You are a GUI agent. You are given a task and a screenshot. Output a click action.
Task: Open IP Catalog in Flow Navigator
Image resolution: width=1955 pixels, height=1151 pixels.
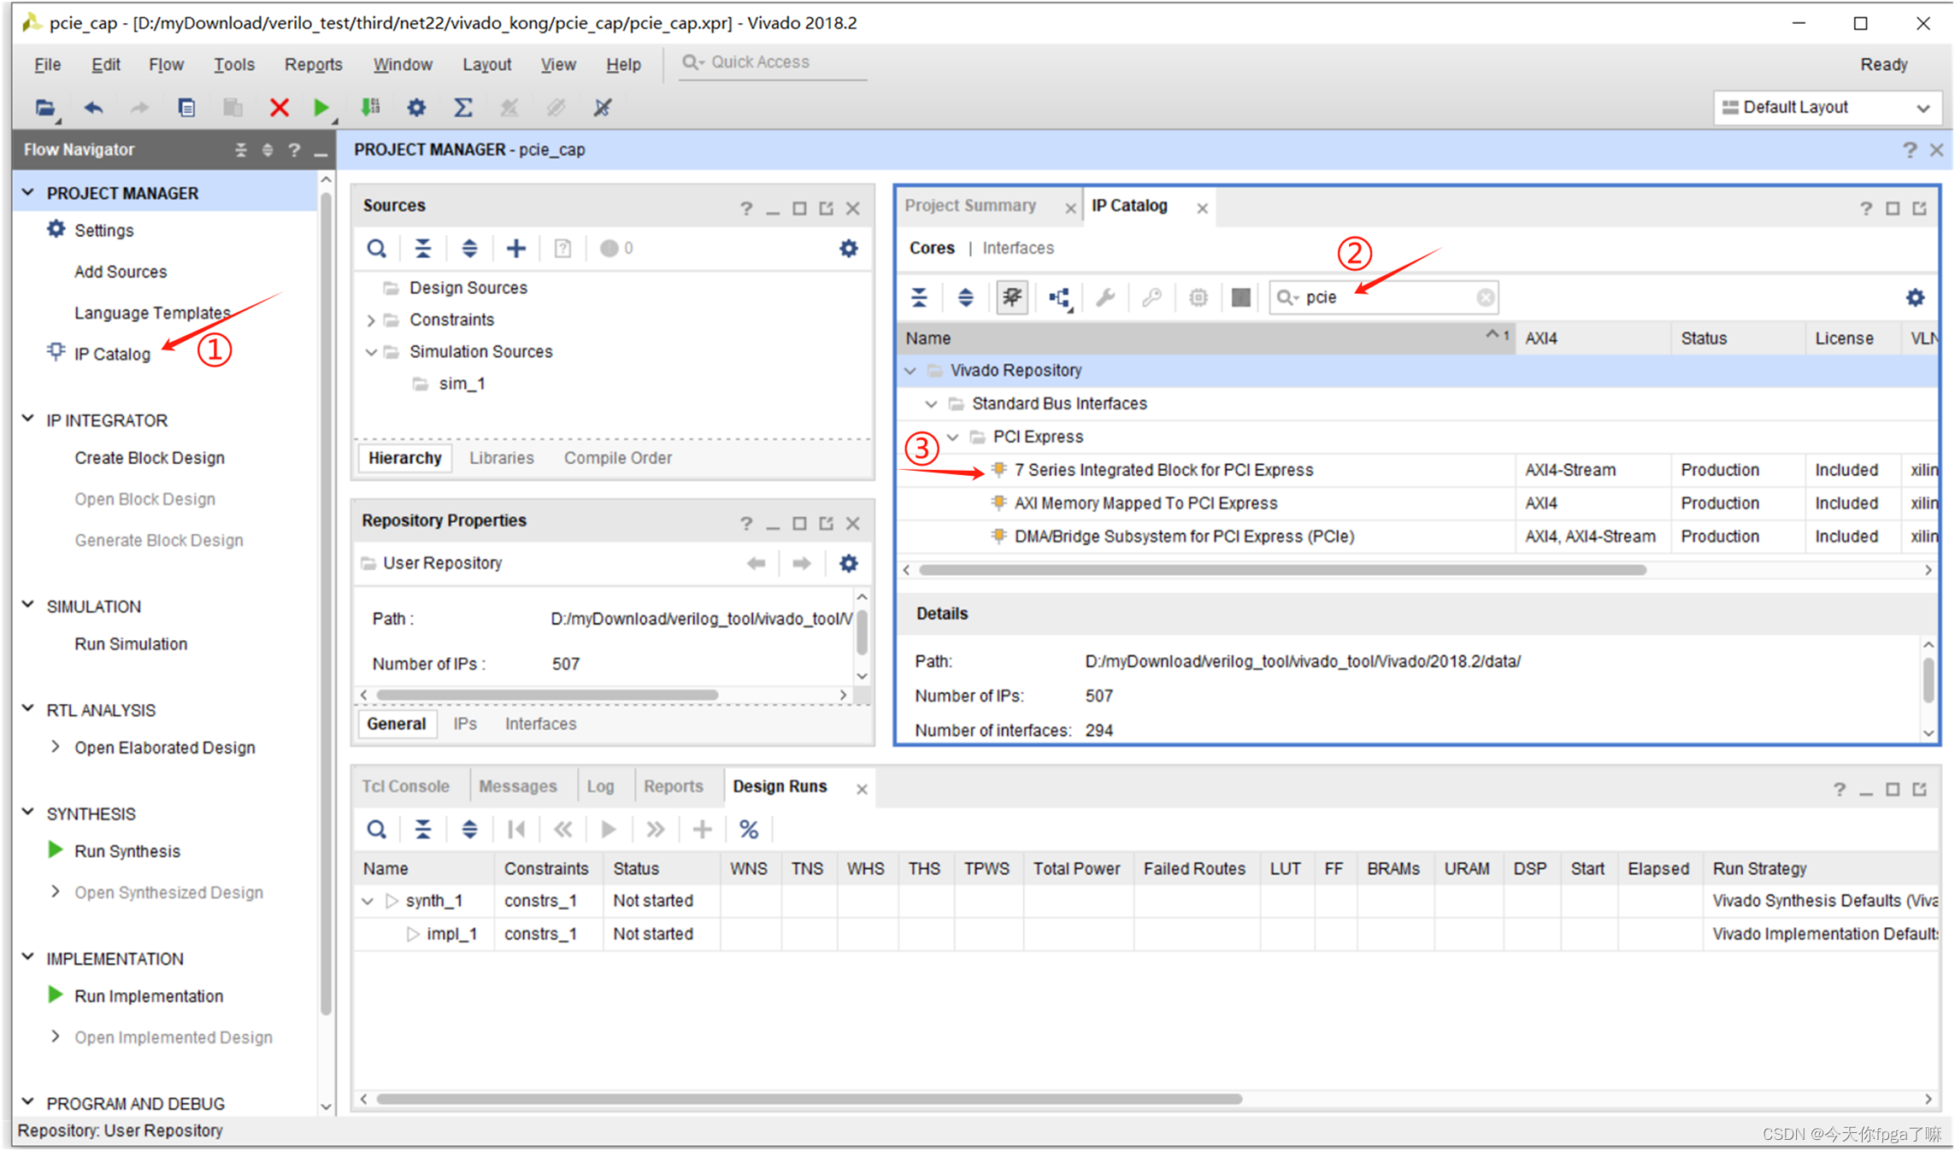pos(112,354)
